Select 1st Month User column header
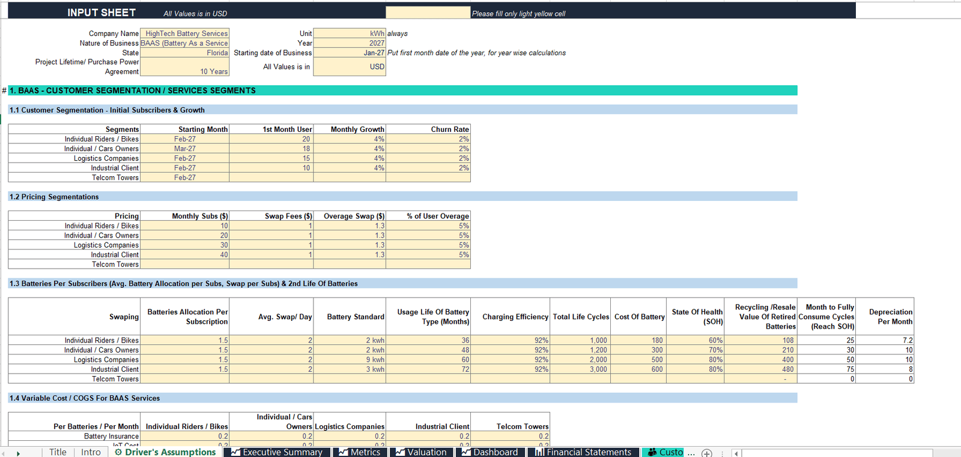This screenshot has height=457, width=961. pos(271,129)
